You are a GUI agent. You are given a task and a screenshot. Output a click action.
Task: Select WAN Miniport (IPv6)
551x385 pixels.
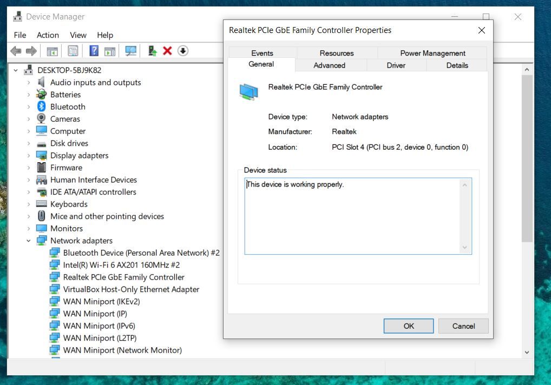[99, 326]
